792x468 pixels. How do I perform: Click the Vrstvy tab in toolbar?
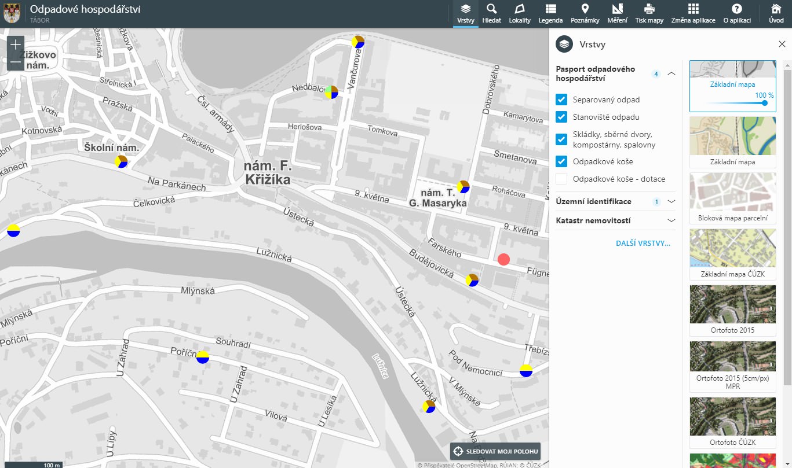pyautogui.click(x=466, y=14)
